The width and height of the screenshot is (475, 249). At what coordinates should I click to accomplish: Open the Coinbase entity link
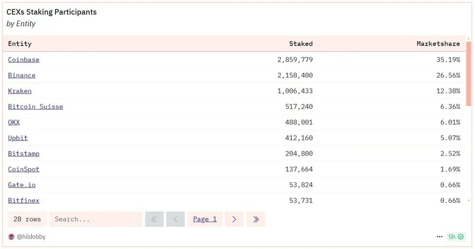pos(24,60)
